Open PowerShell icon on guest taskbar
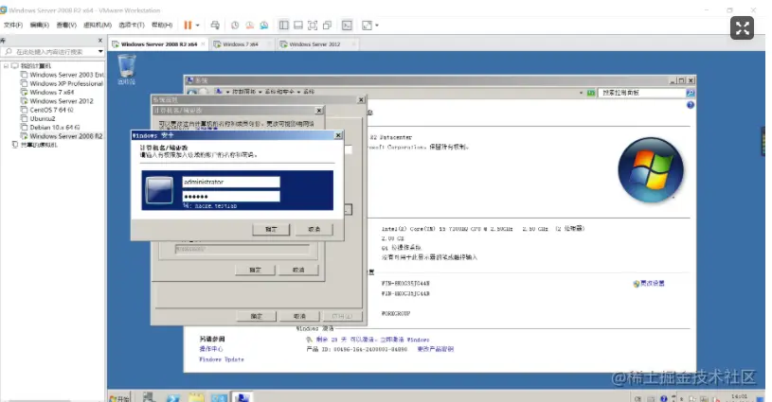 click(172, 397)
